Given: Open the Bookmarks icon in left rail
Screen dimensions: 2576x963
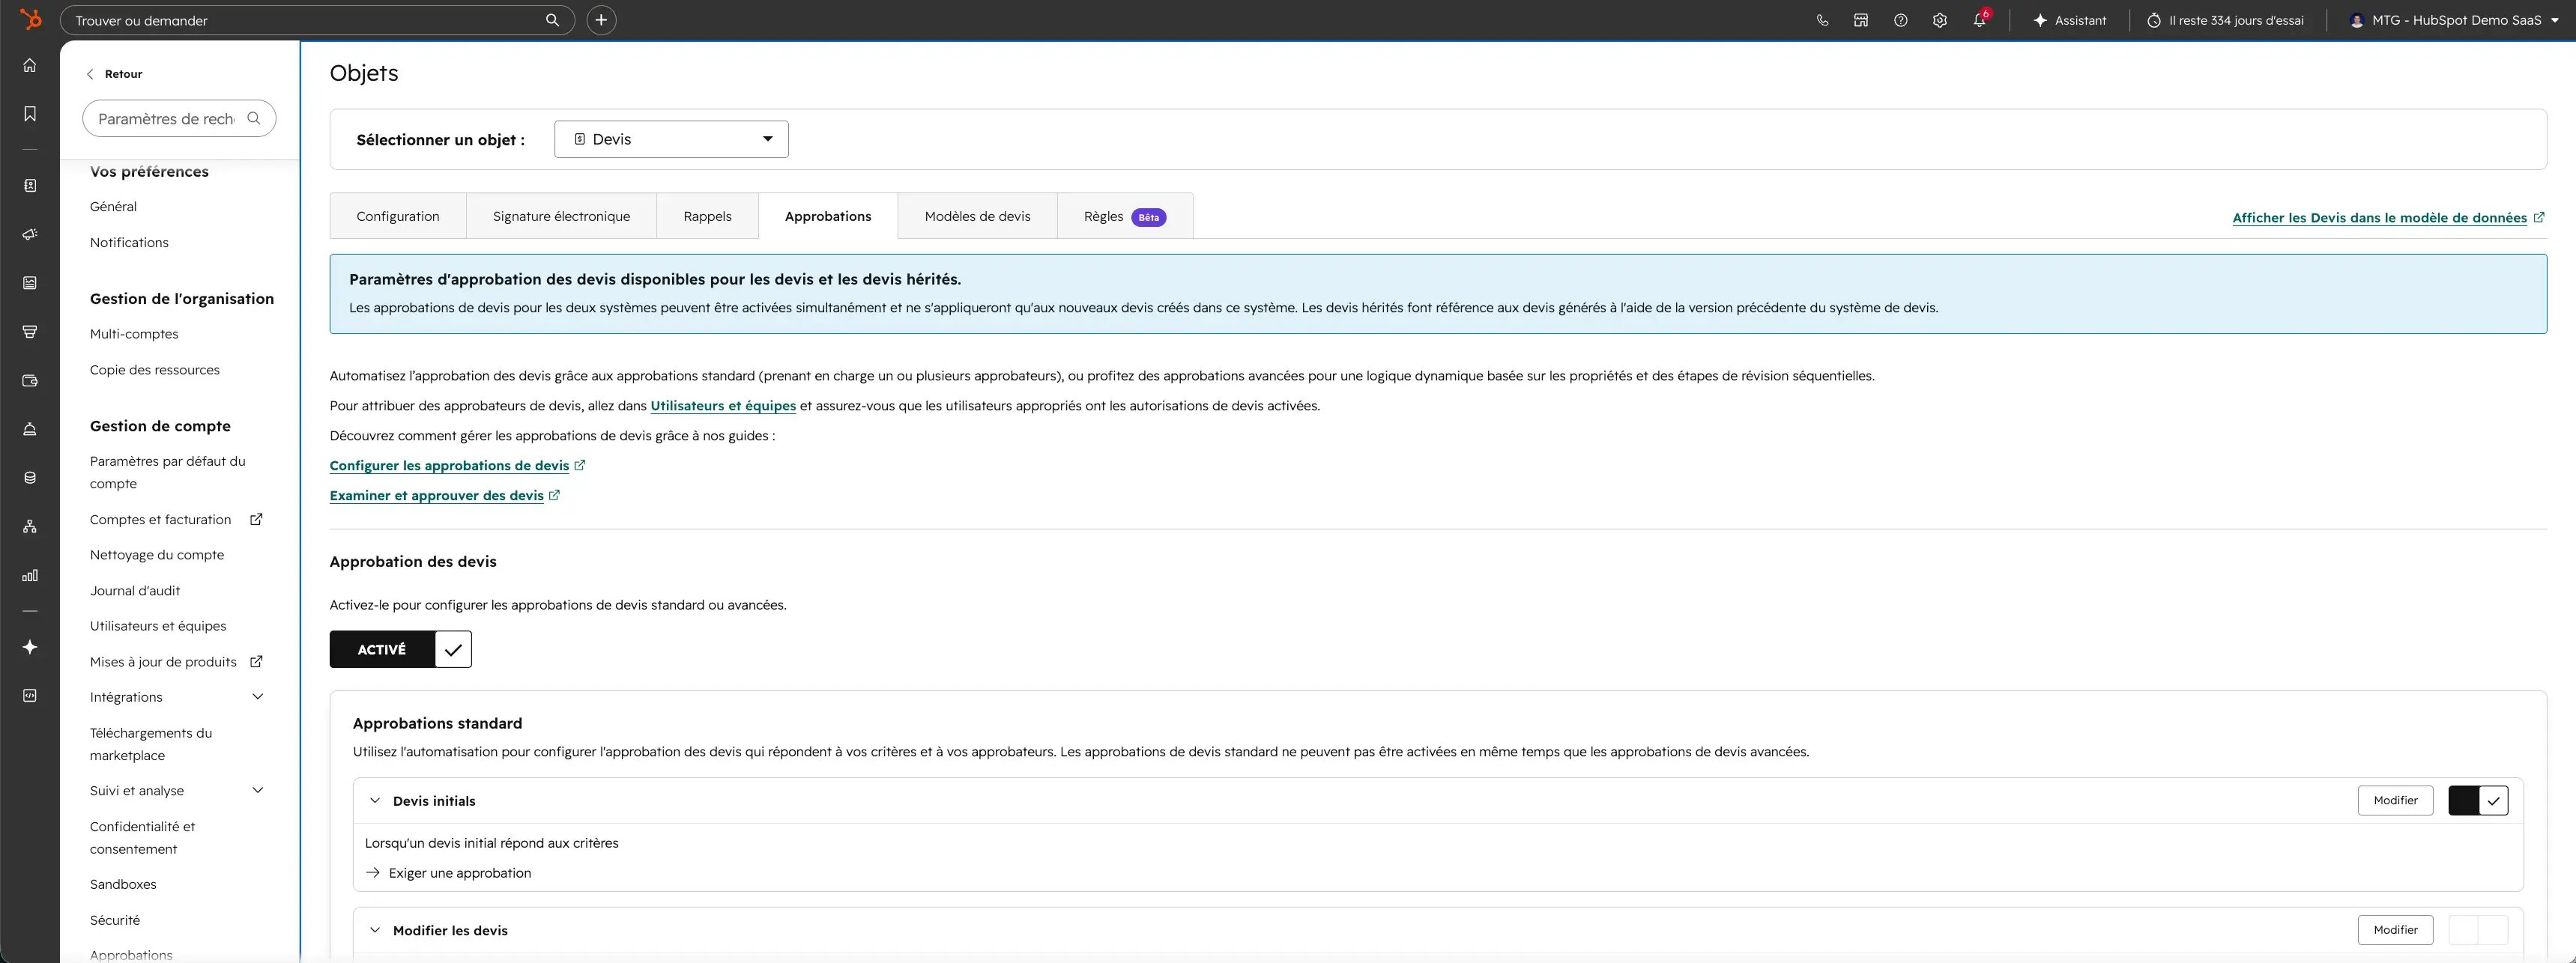Looking at the screenshot, I should (30, 114).
